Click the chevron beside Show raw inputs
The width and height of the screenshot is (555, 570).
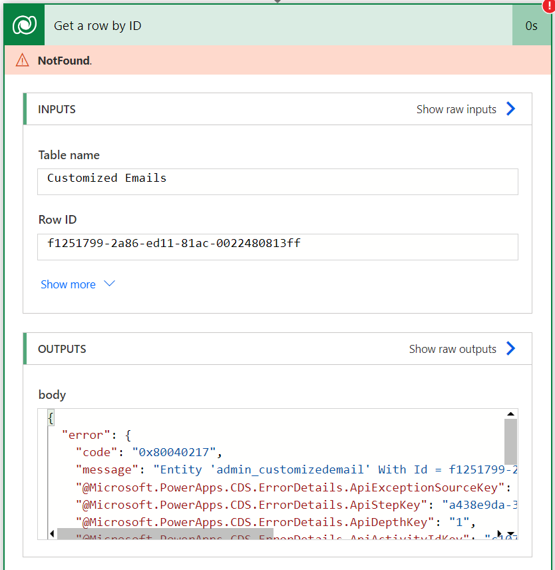(512, 109)
